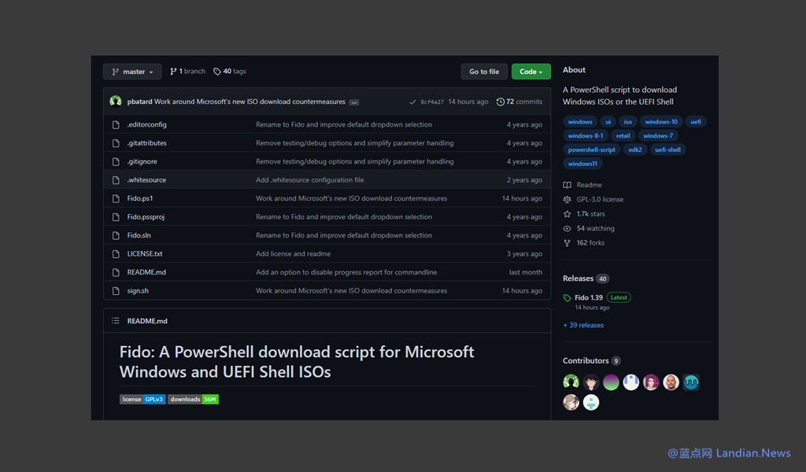Viewport: 806px width, 472px height.
Task: Open the master branch dropdown
Action: pos(132,72)
